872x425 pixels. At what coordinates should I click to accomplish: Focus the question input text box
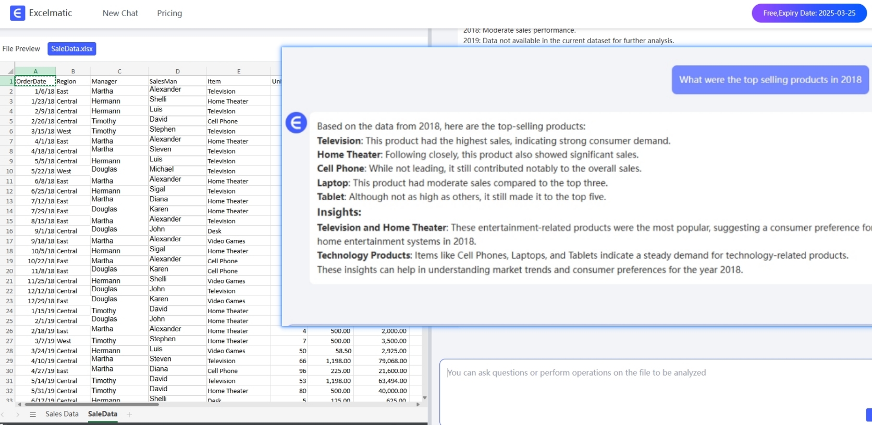click(x=652, y=385)
